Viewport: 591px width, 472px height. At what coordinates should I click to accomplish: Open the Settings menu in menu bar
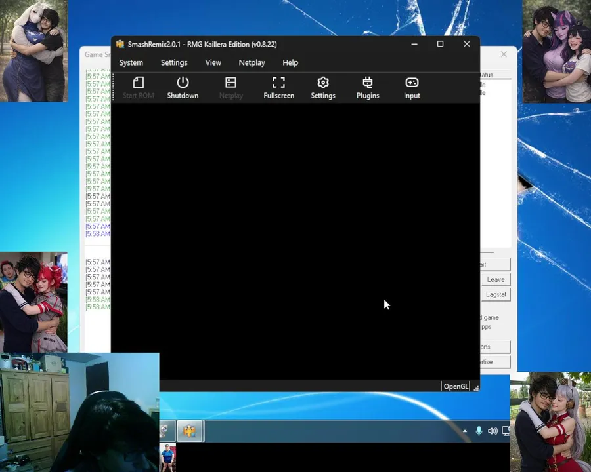pyautogui.click(x=174, y=62)
